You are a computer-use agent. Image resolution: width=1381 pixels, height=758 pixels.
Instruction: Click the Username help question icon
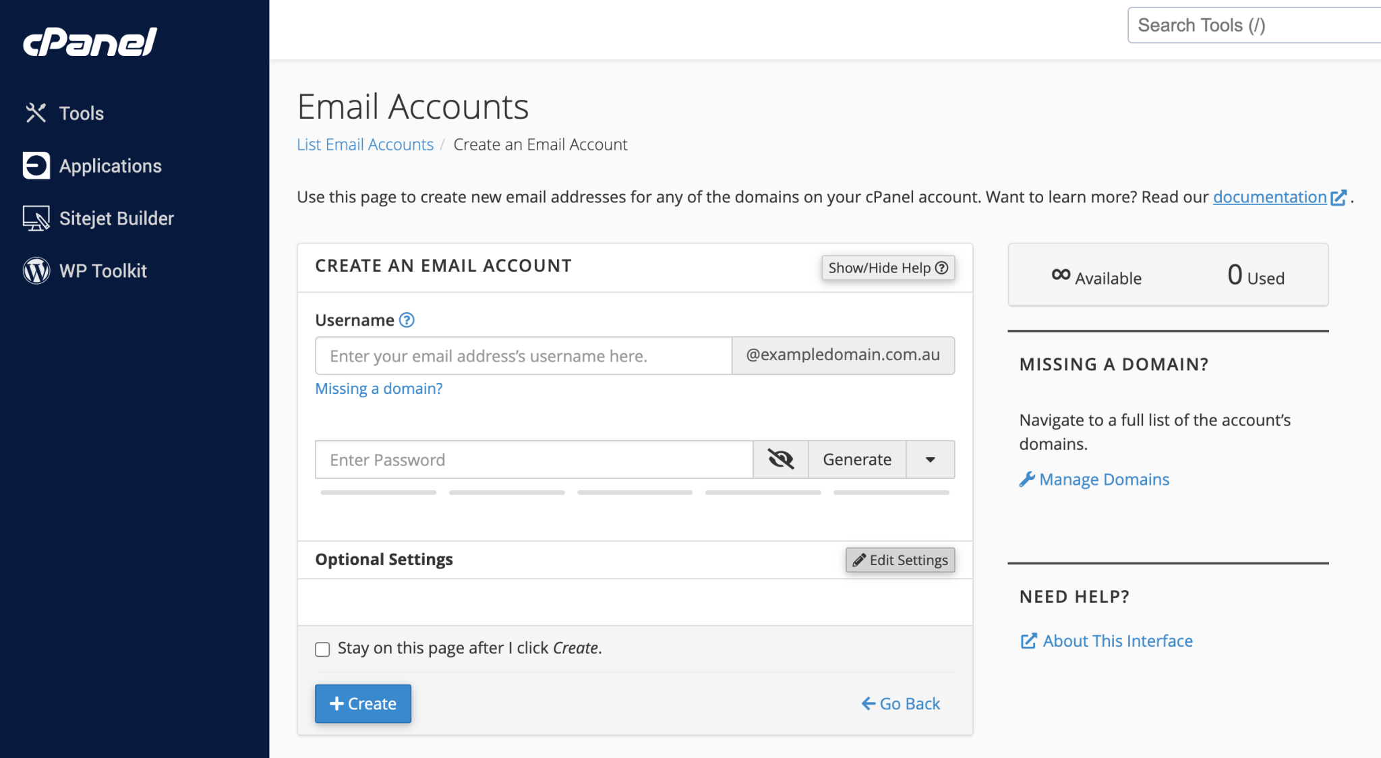pyautogui.click(x=407, y=320)
